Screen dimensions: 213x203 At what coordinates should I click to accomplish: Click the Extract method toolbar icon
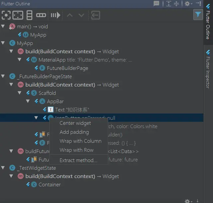(96, 15)
